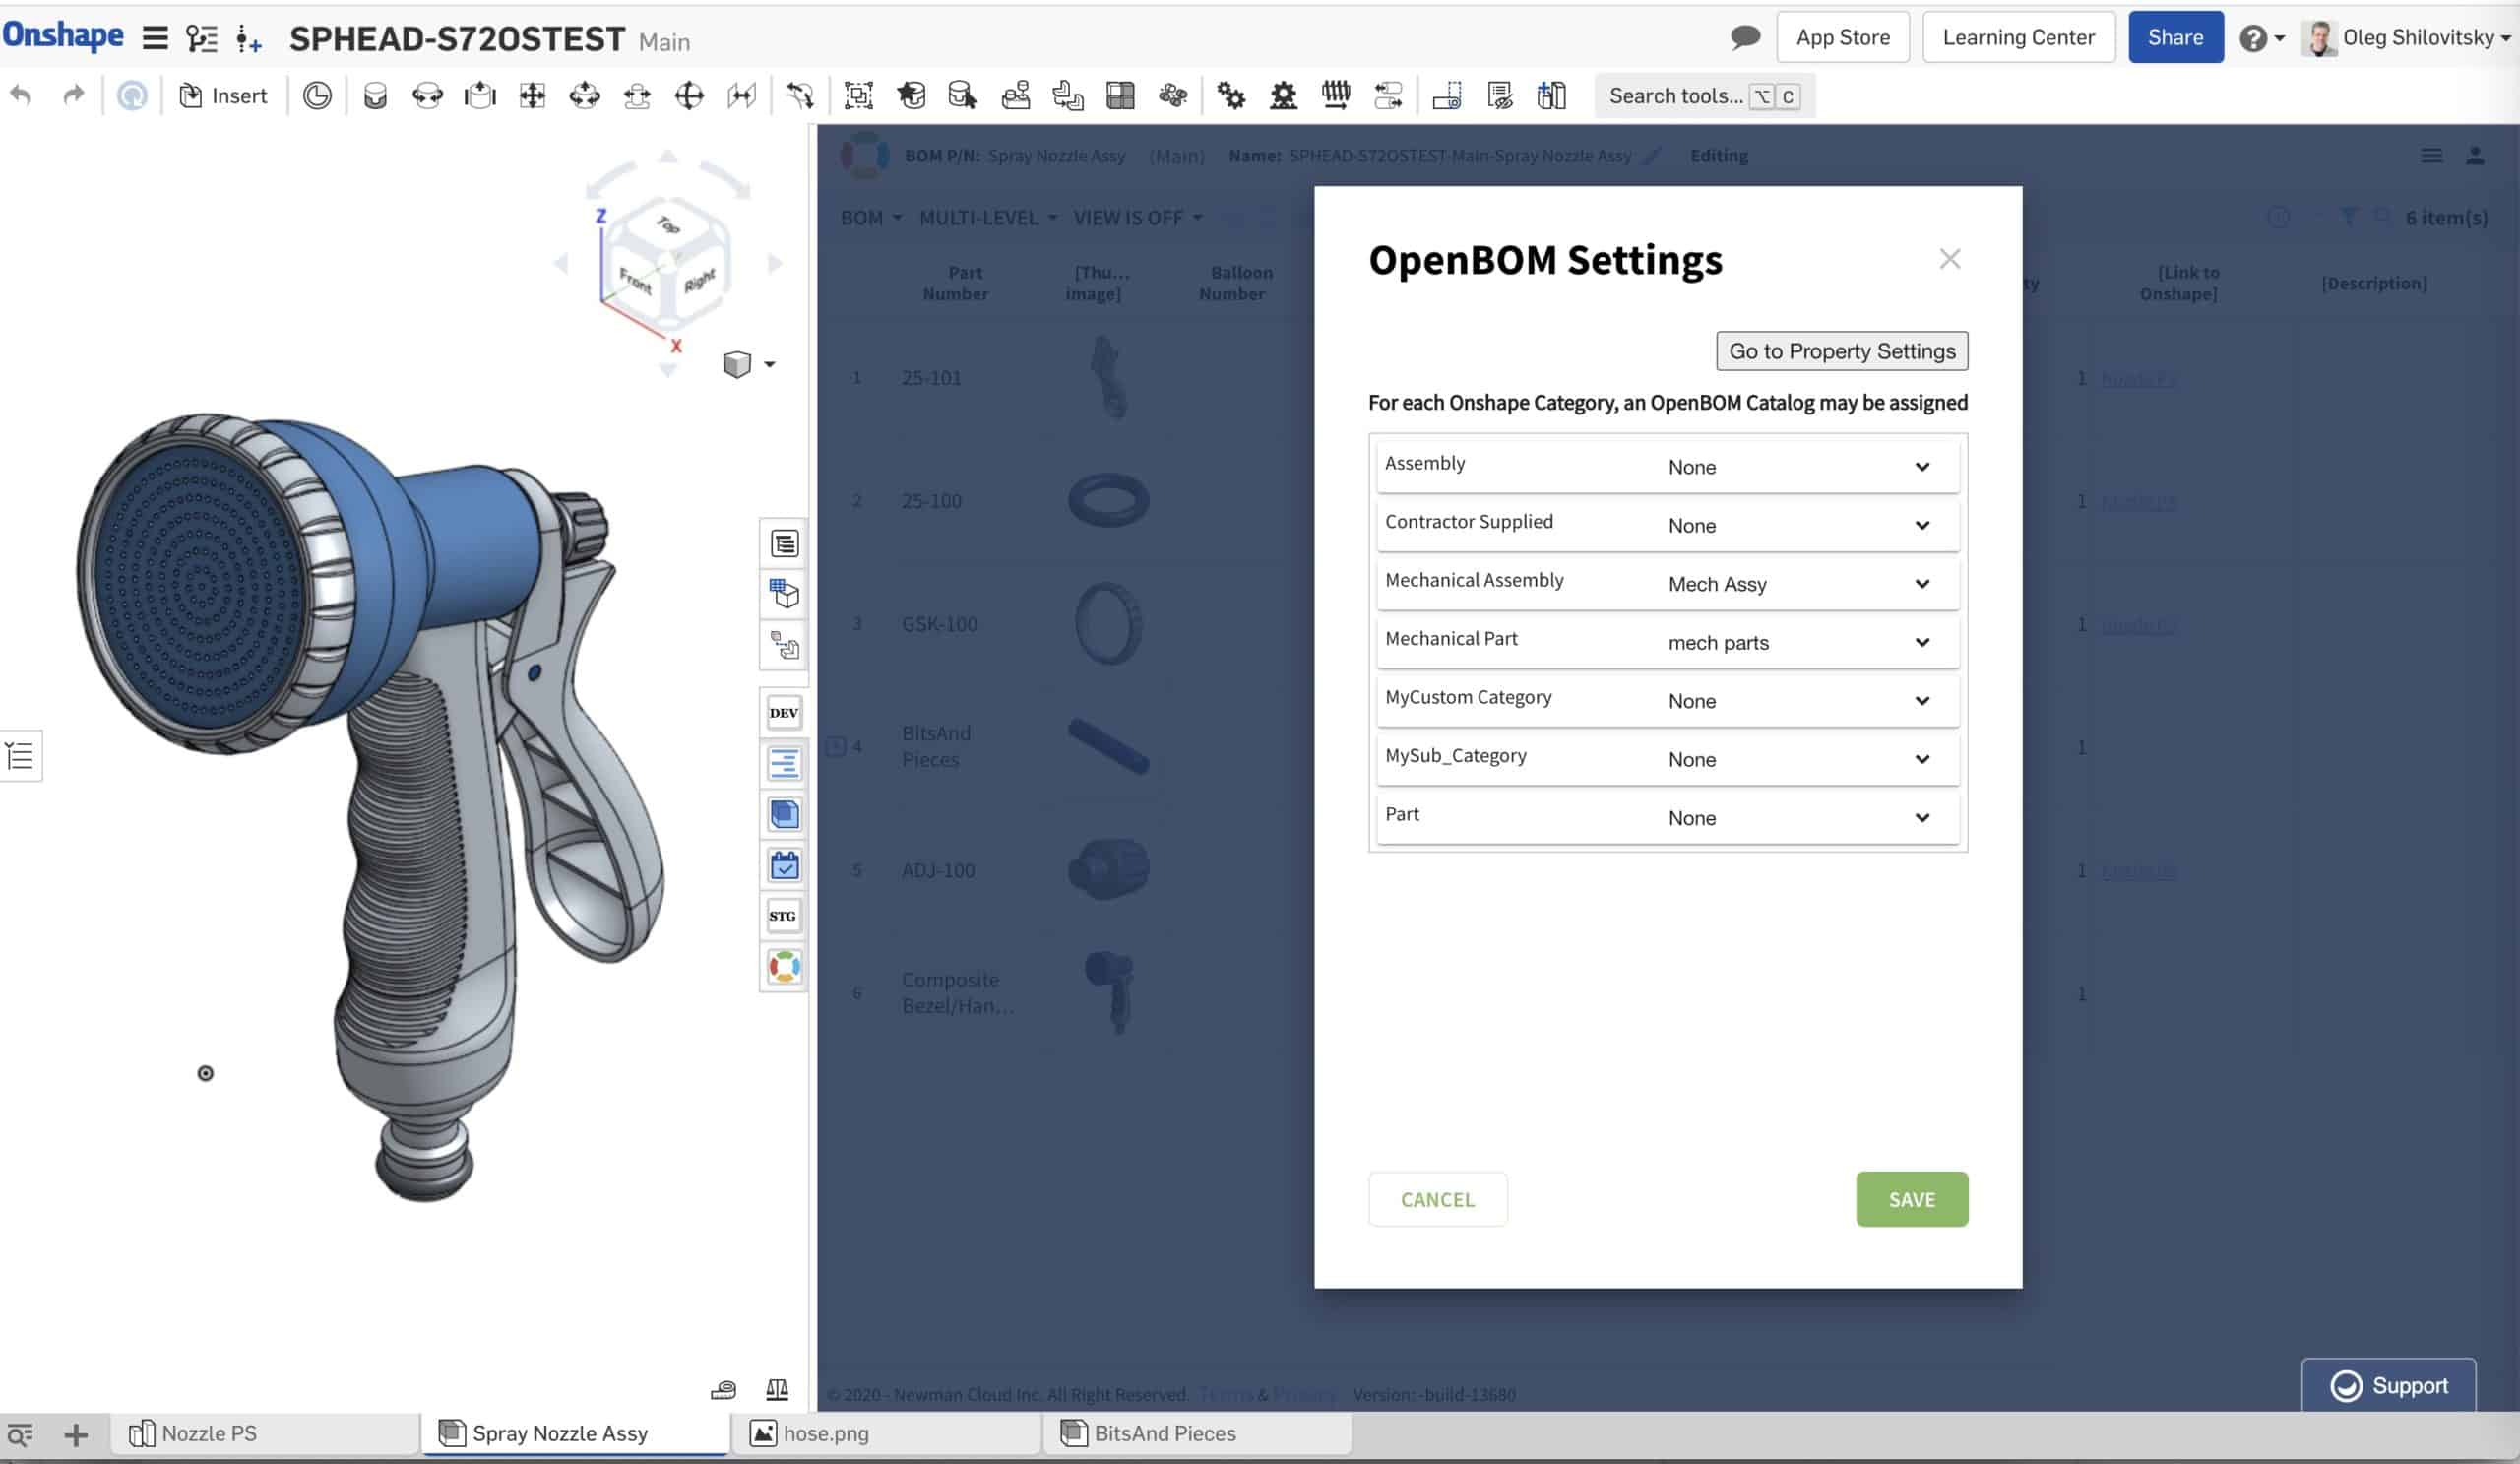The image size is (2520, 1464).
Task: Click Go to Property Settings button
Action: (x=1842, y=350)
